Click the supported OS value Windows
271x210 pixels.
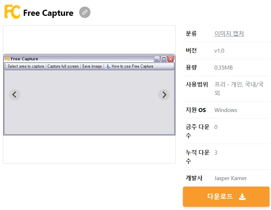pos(226,110)
